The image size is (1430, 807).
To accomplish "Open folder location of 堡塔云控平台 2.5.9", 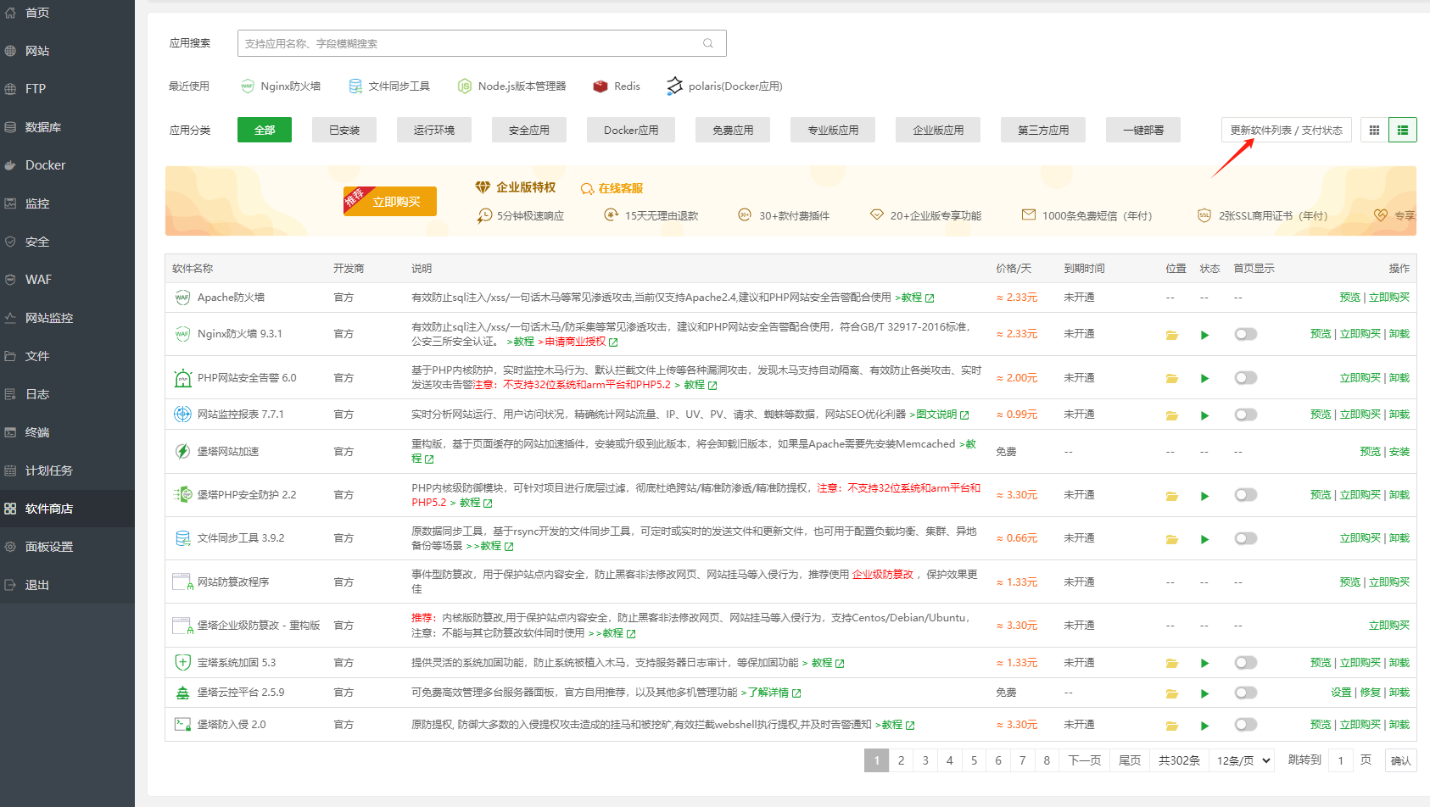I will click(1172, 693).
